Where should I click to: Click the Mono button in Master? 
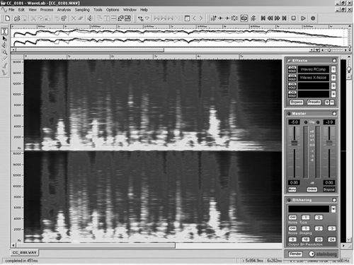292,189
